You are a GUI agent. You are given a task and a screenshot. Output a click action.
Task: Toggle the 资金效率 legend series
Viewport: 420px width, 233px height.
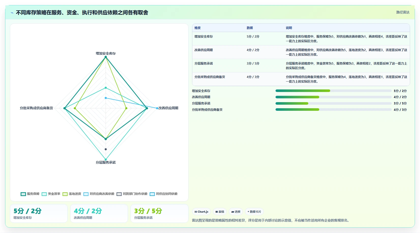click(x=51, y=194)
